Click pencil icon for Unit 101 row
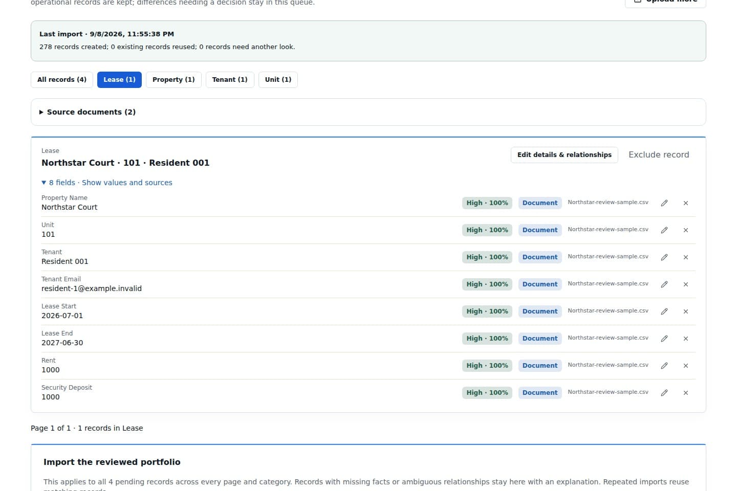This screenshot has height=491, width=737. (664, 230)
